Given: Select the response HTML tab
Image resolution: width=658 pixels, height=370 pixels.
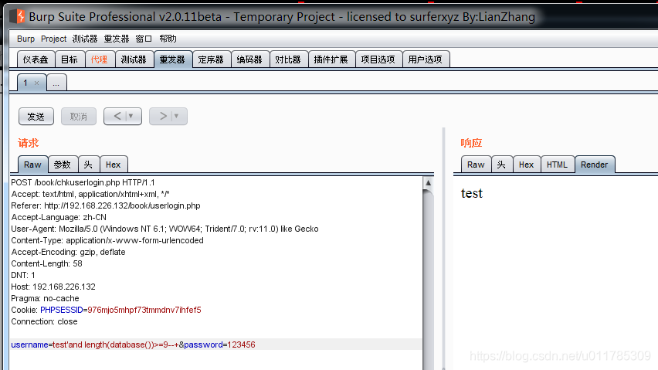Looking at the screenshot, I should [x=558, y=165].
